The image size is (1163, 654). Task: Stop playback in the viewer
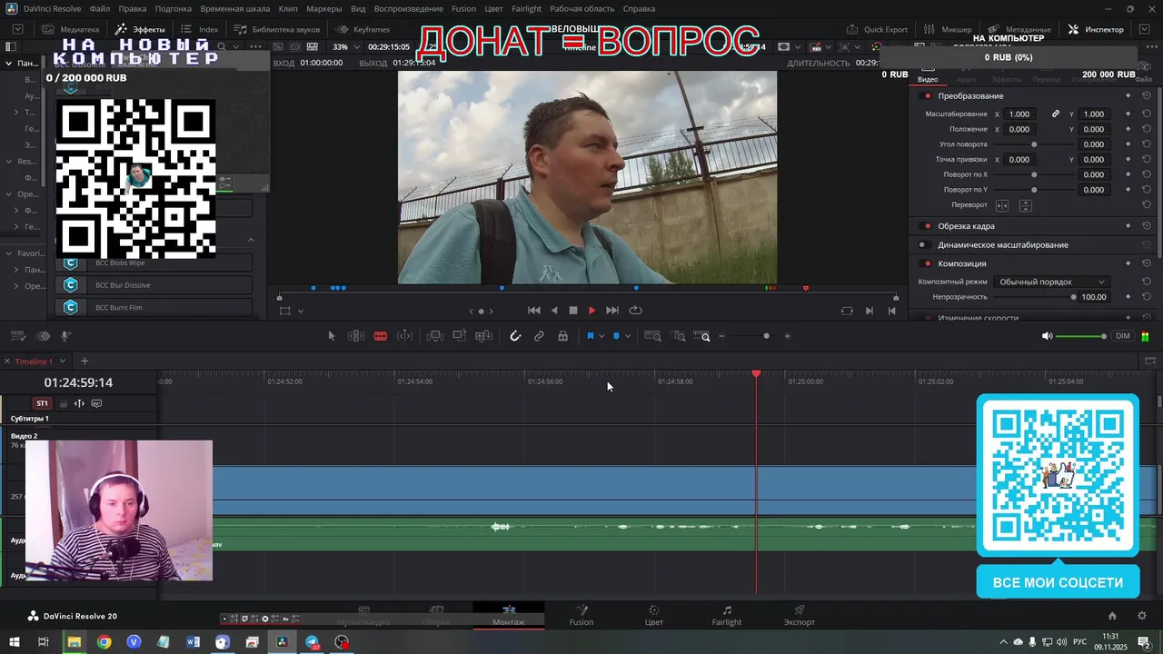pyautogui.click(x=573, y=311)
